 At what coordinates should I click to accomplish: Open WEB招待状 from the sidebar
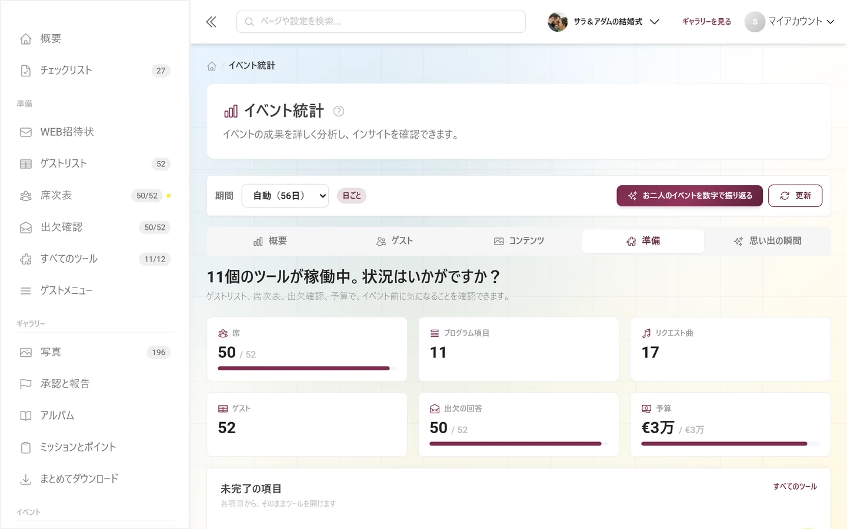(x=95, y=132)
